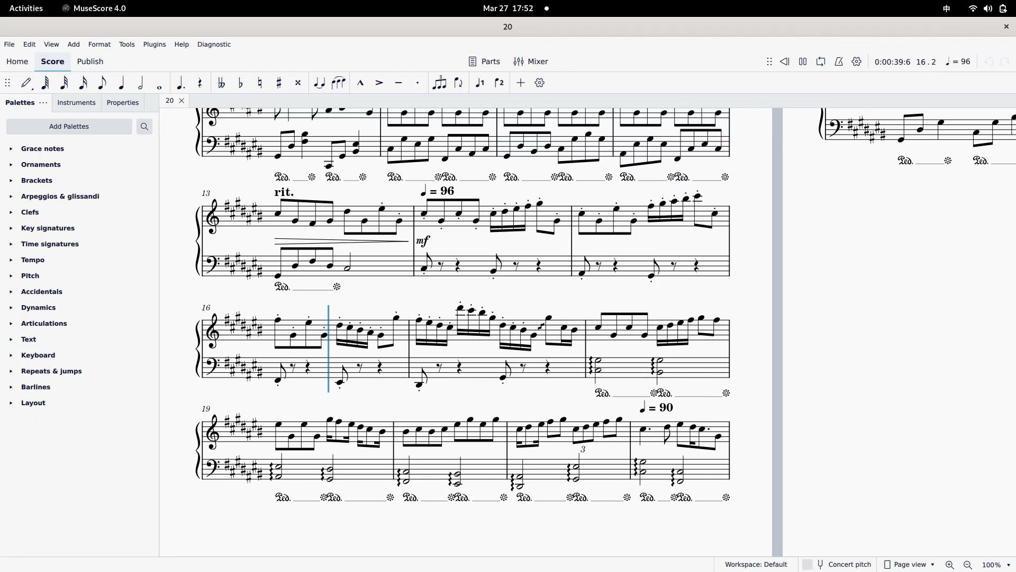Open the Mixer panel
This screenshot has height=572, width=1016.
[x=531, y=61]
